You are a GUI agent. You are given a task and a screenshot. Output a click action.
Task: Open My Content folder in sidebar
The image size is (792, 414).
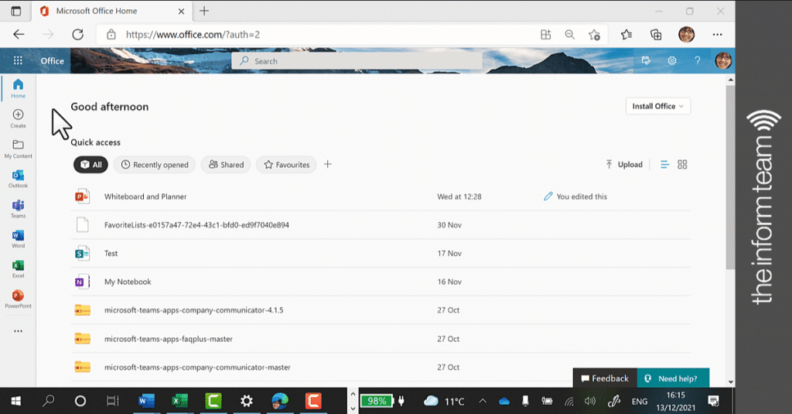click(19, 149)
